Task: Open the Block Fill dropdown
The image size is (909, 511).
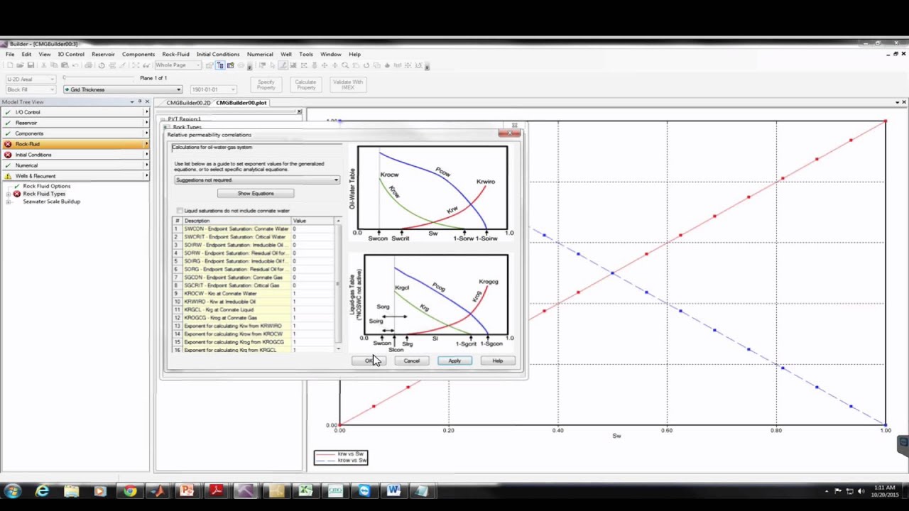Action: tap(31, 89)
